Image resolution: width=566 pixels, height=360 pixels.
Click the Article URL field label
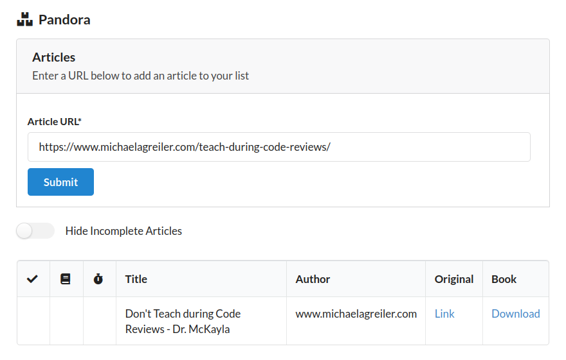pyautogui.click(x=55, y=122)
